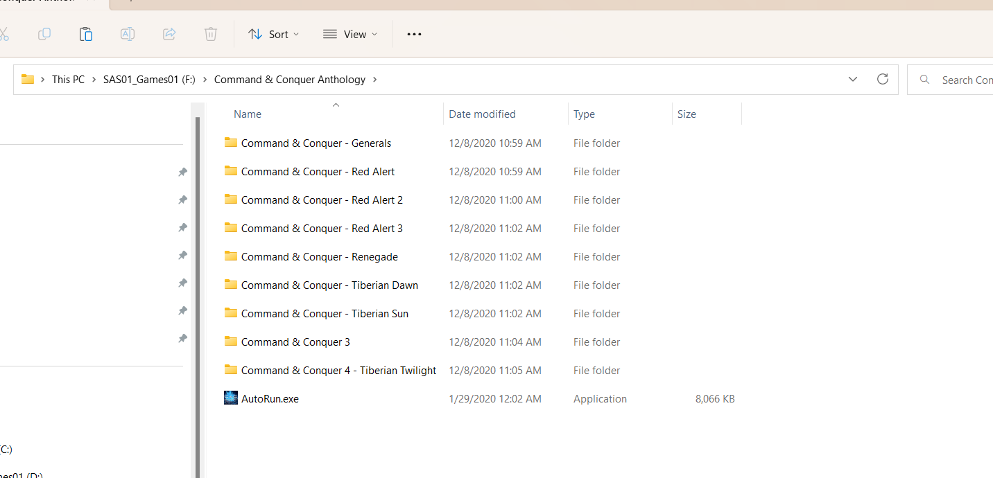Expand chevron after Command & Conquer Anthology

pos(375,80)
